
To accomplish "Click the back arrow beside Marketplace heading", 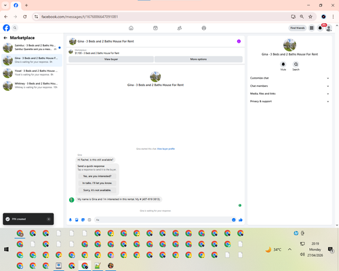I will tap(5, 38).
